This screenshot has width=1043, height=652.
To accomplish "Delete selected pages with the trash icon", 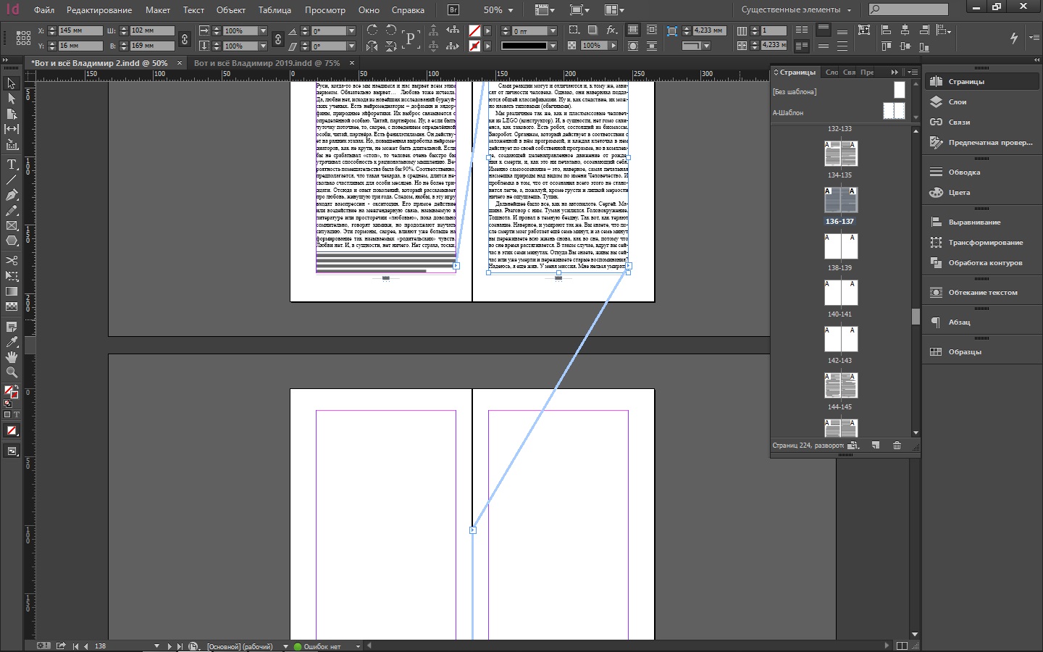I will tap(897, 446).
